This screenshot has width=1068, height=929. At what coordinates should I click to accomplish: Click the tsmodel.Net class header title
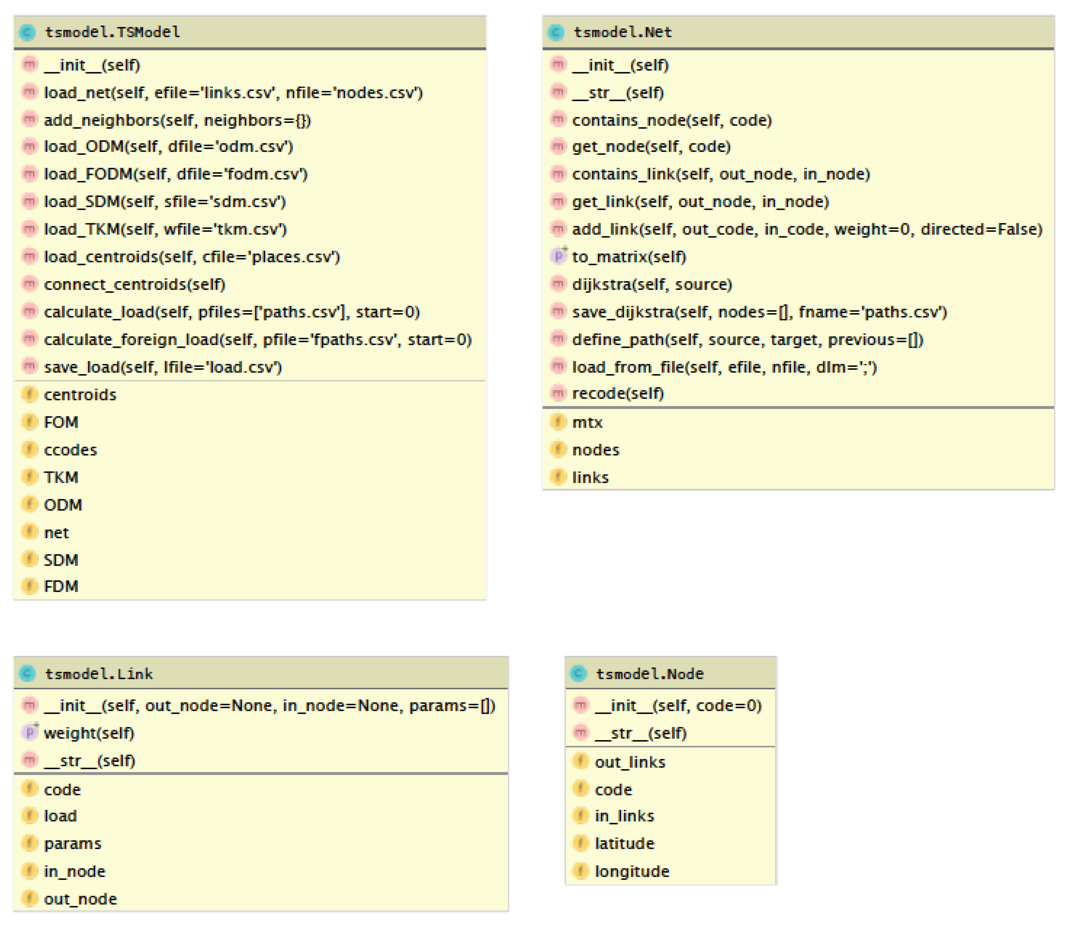[x=622, y=33]
